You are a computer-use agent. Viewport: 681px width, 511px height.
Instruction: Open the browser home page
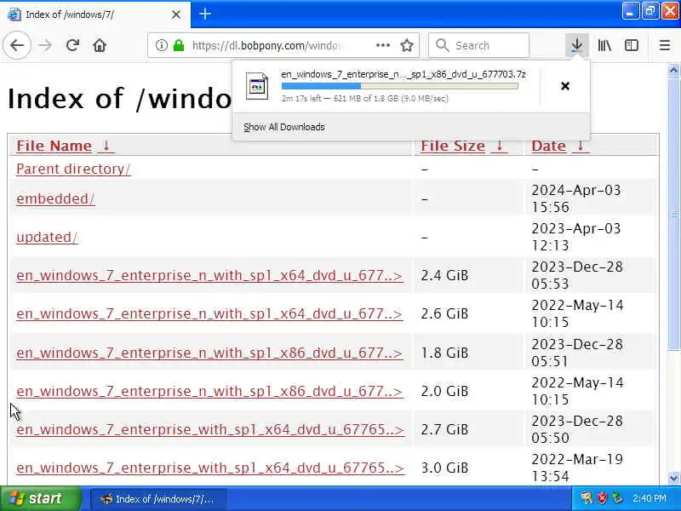point(100,45)
